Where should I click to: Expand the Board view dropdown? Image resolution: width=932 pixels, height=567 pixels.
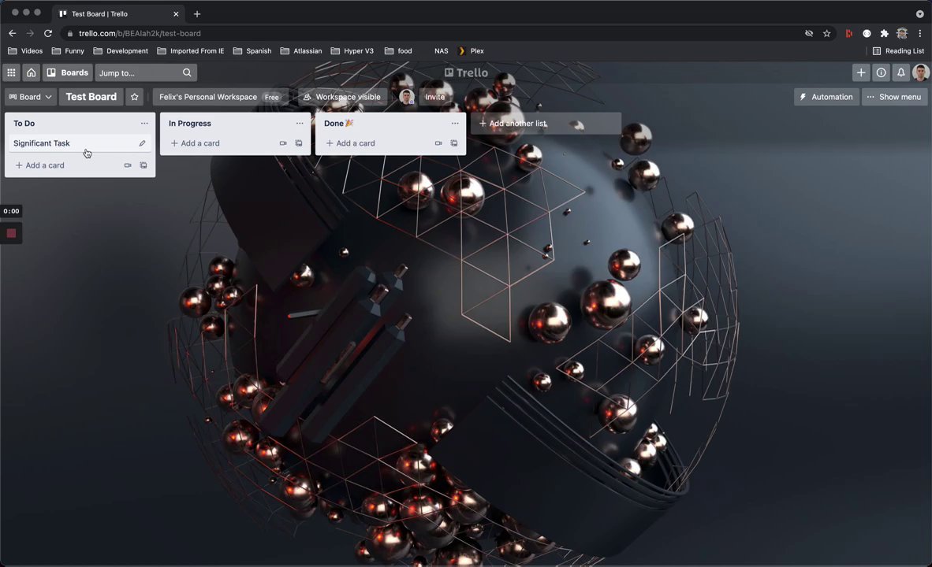coord(30,97)
